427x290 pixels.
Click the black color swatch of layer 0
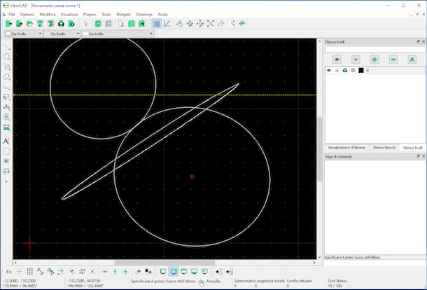click(361, 71)
